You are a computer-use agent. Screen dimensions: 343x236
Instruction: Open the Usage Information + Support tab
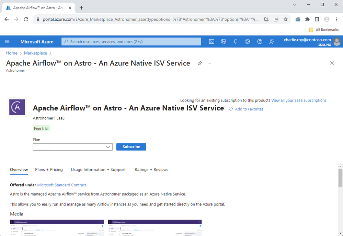pos(98,169)
